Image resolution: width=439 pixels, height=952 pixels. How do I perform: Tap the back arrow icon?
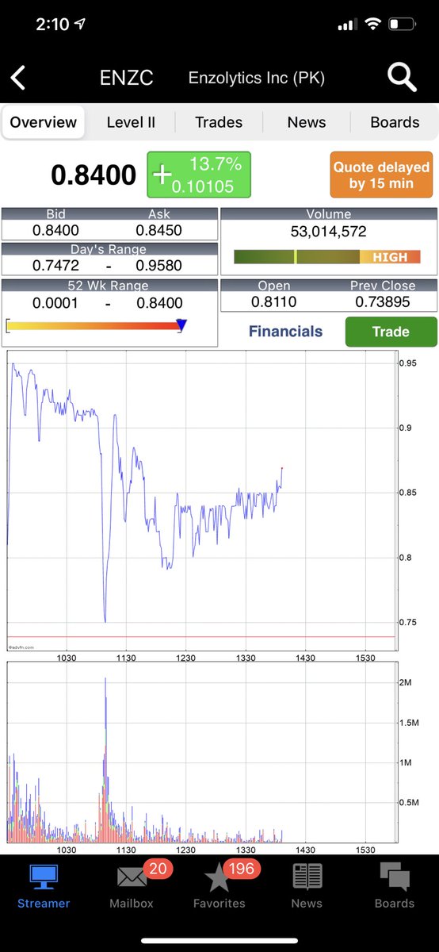tap(18, 78)
